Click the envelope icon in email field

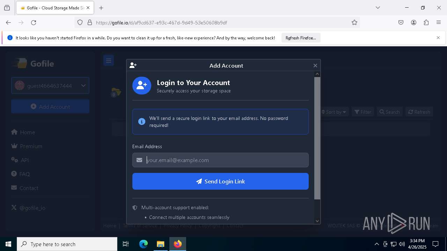(x=139, y=160)
